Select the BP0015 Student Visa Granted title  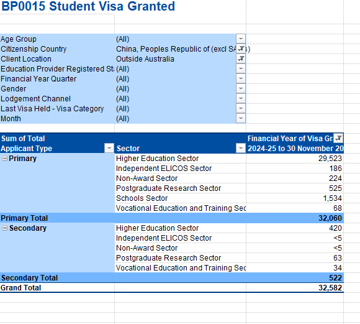[88, 6]
